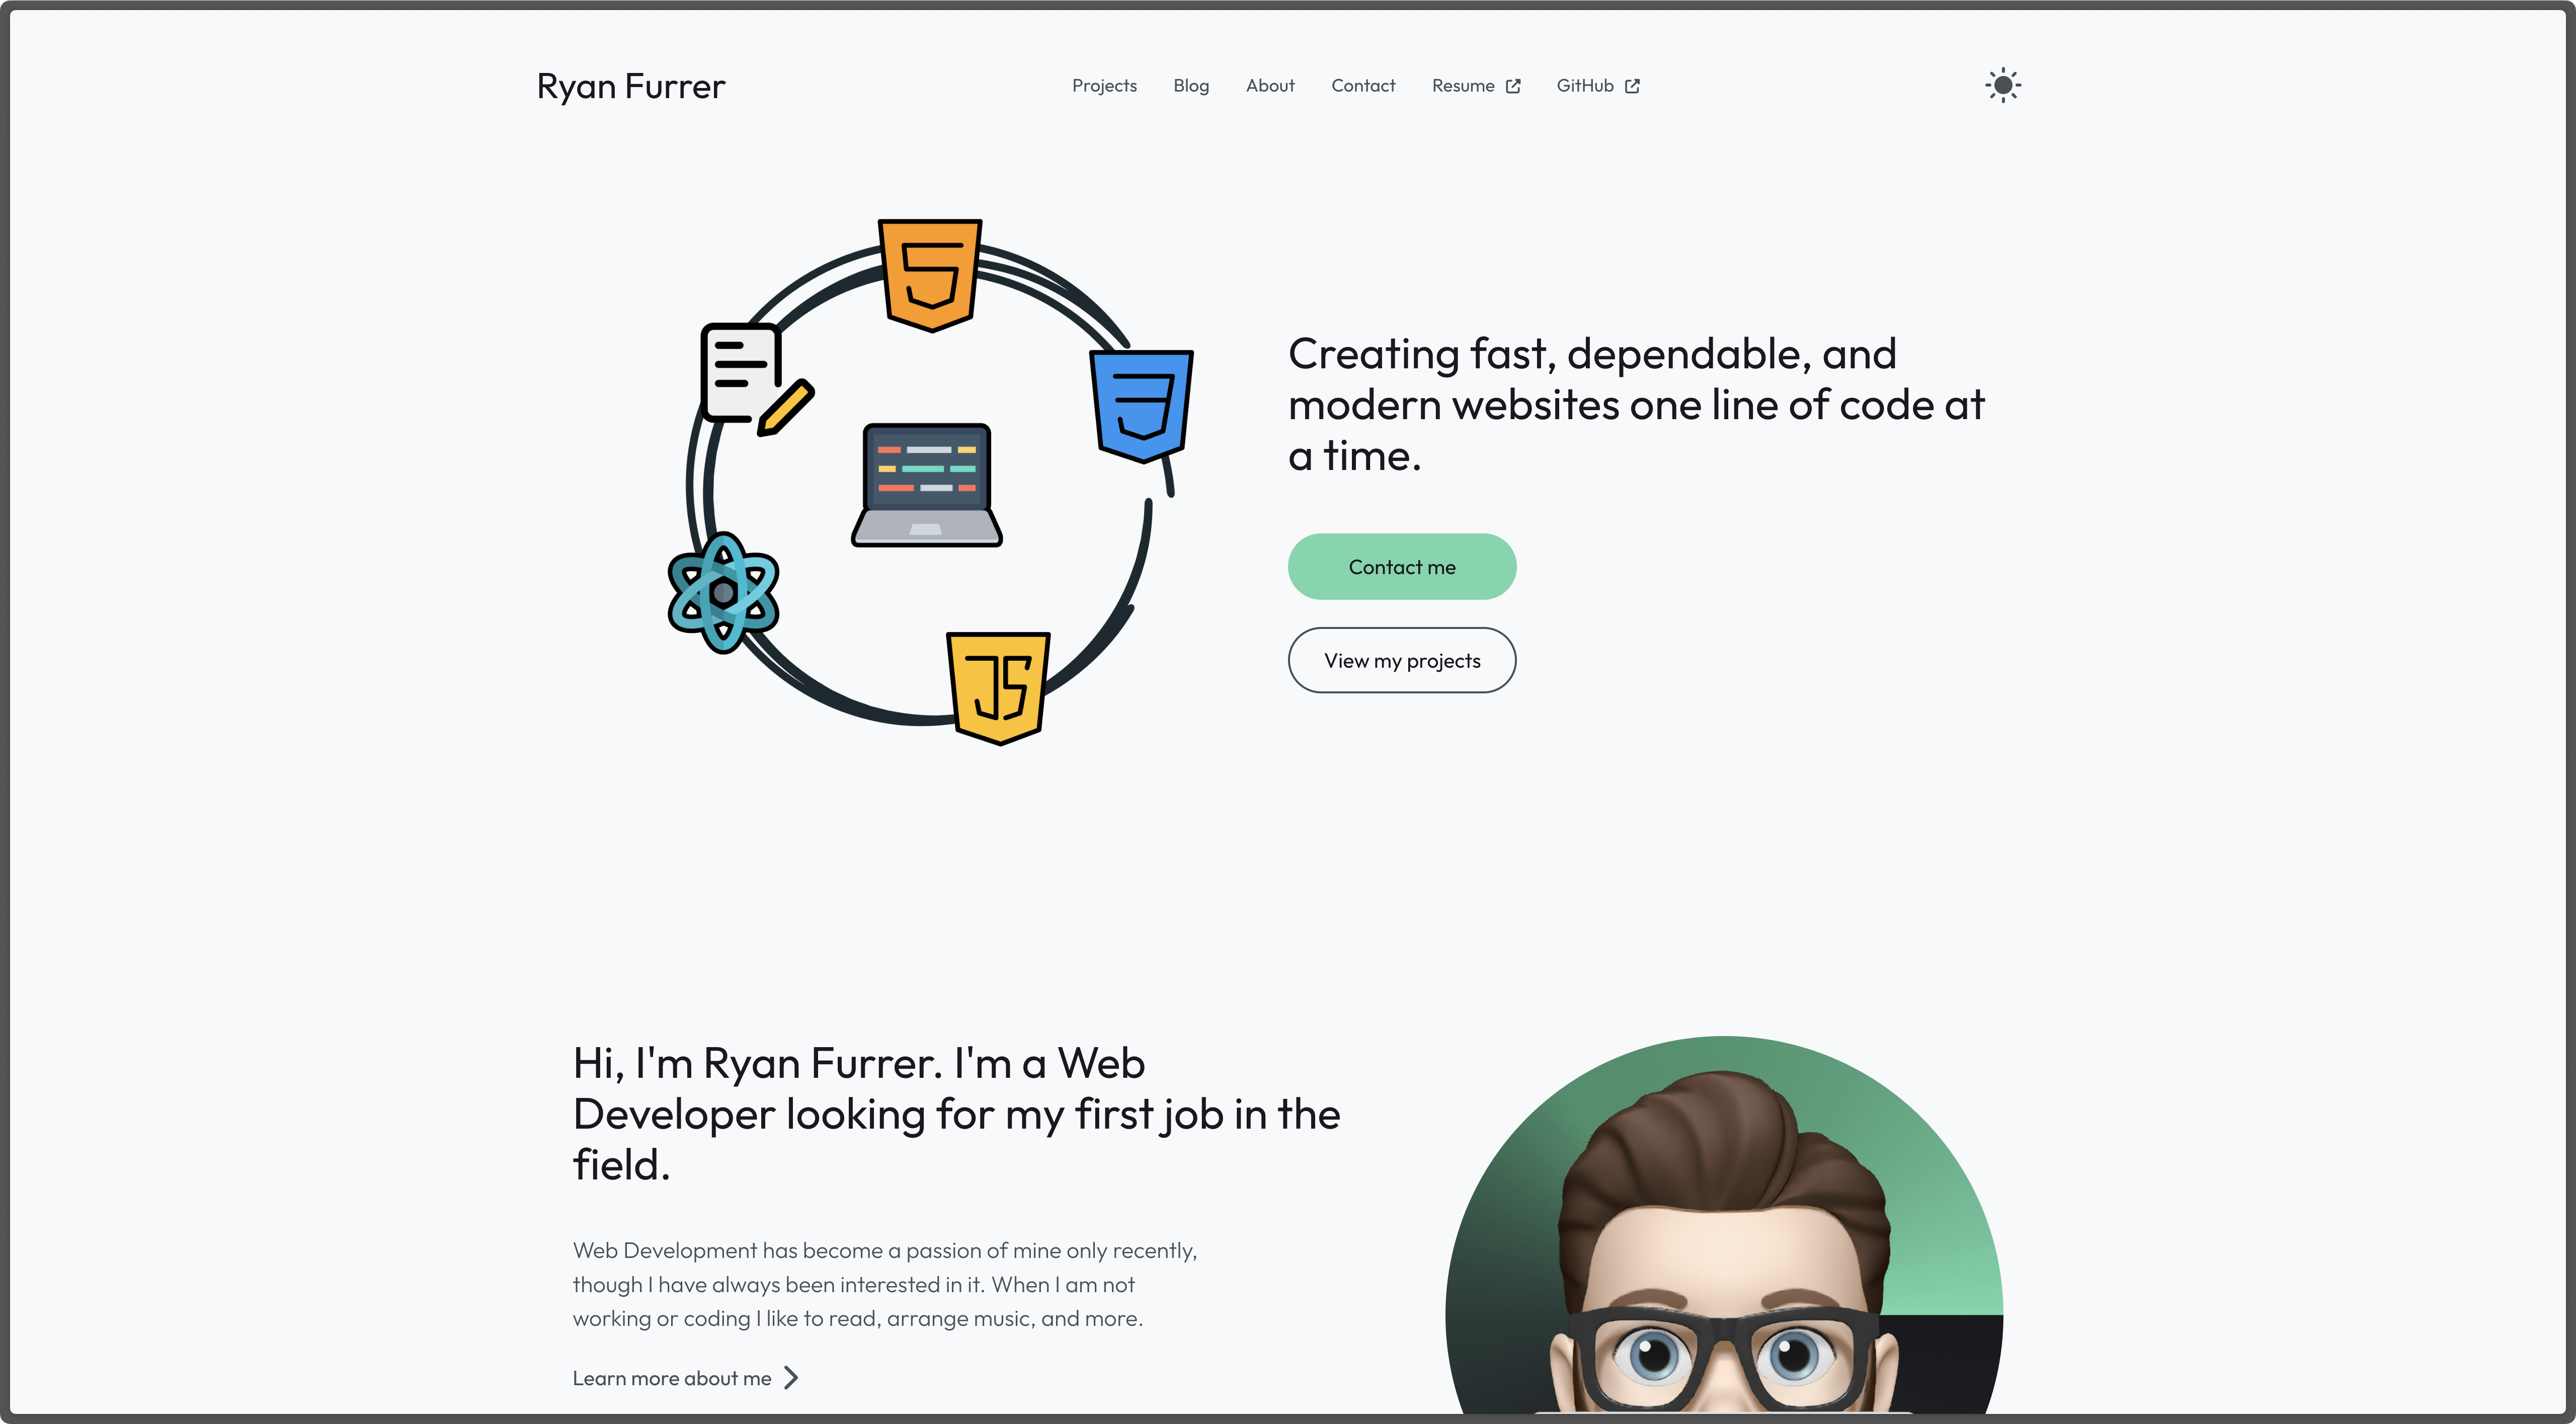2576x1424 pixels.
Task: Click the React atom icon
Action: click(x=723, y=593)
